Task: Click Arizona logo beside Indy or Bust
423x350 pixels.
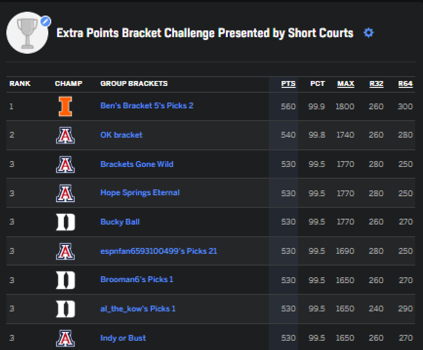Action: click(x=65, y=338)
